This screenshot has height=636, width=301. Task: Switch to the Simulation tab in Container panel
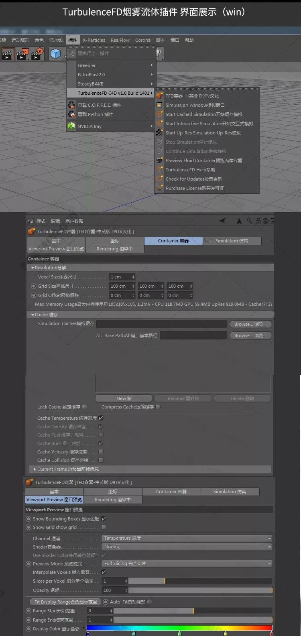(232, 241)
